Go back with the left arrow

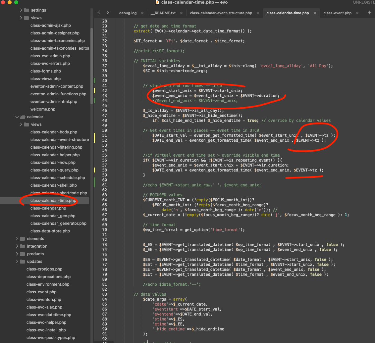click(99, 13)
